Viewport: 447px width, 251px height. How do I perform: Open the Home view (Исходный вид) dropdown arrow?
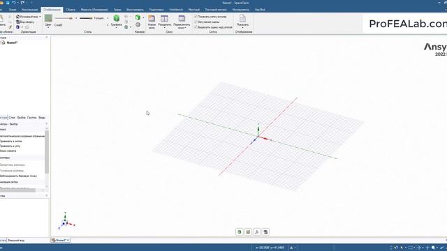[40, 17]
